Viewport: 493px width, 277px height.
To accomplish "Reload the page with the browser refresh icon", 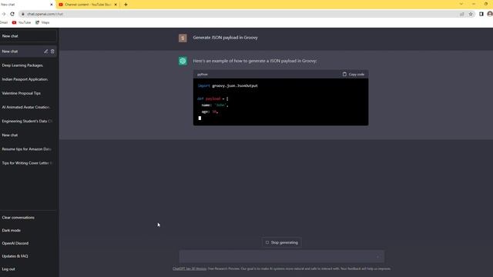I will coord(12,14).
